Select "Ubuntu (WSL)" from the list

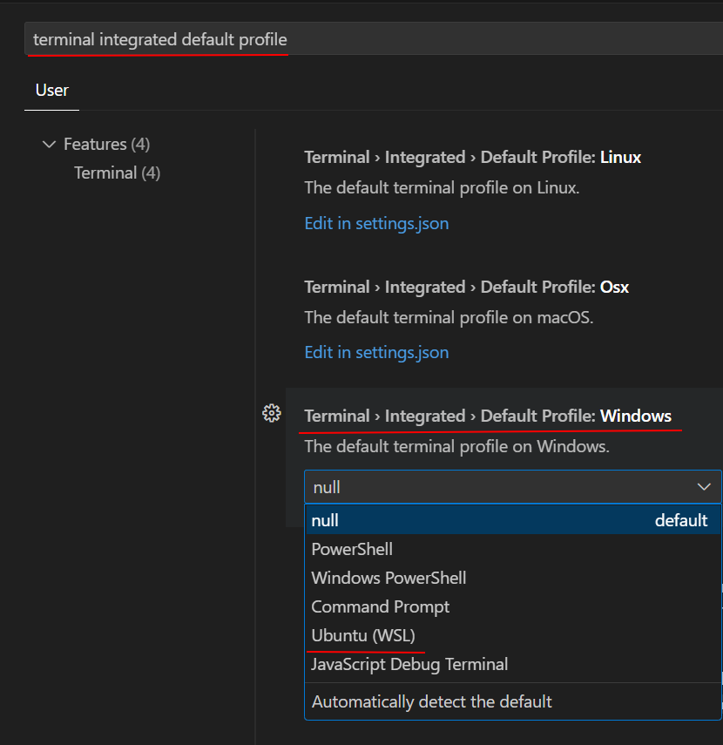[364, 635]
